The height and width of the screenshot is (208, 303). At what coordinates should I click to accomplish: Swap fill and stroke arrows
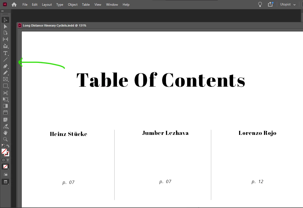click(8, 145)
